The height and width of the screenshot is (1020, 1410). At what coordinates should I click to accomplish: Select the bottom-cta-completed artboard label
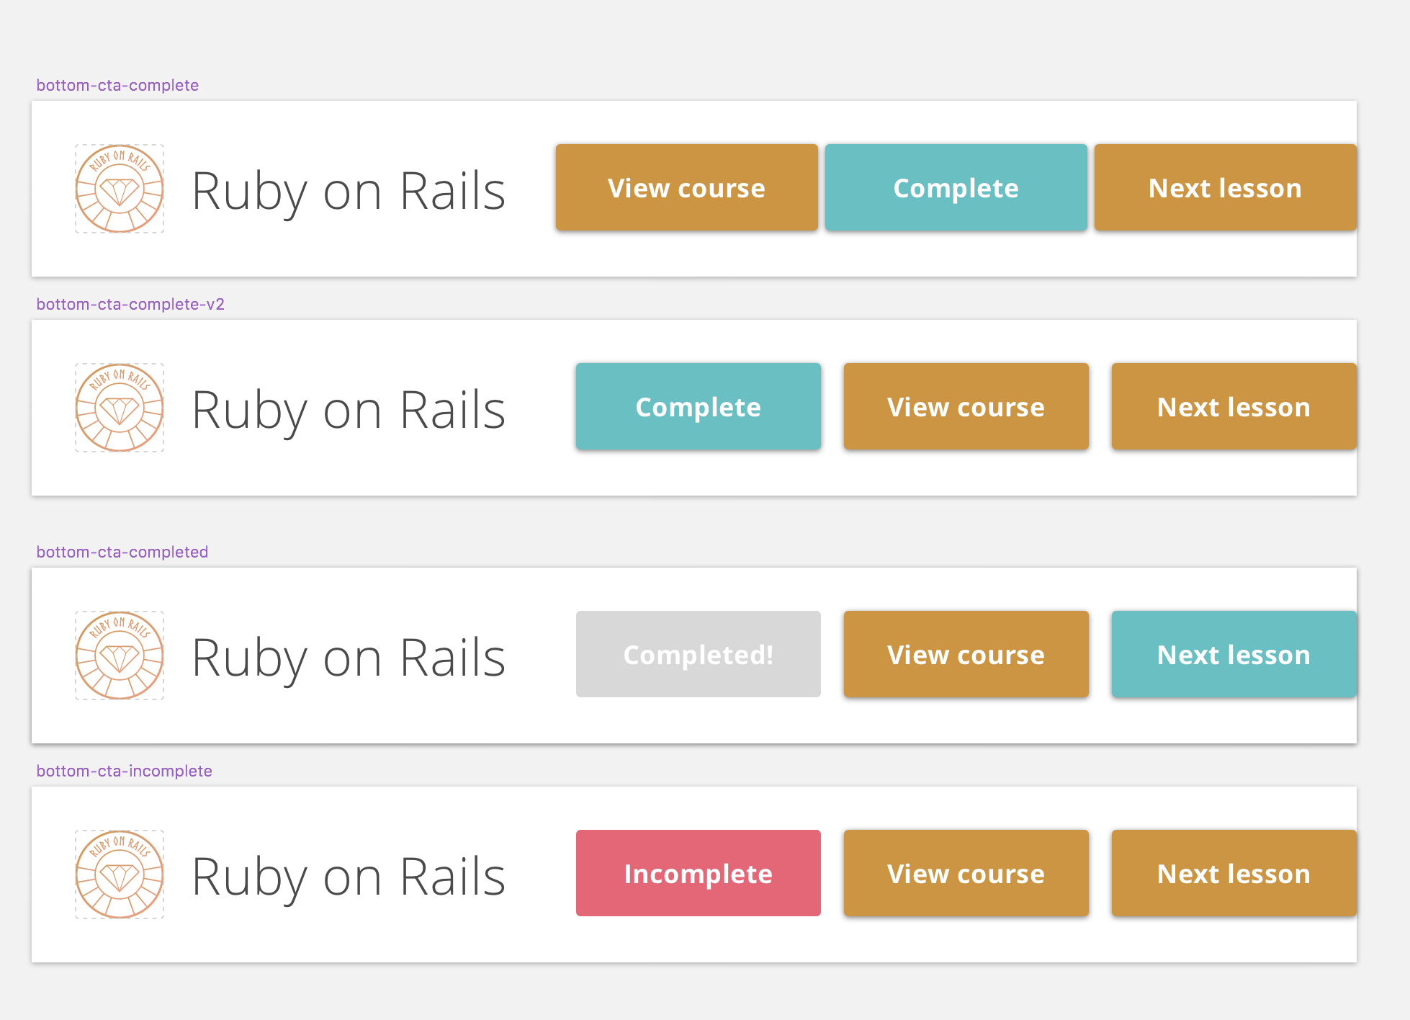(x=122, y=552)
